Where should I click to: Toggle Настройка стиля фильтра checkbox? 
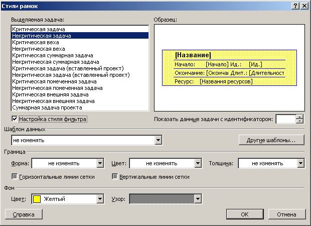point(15,120)
